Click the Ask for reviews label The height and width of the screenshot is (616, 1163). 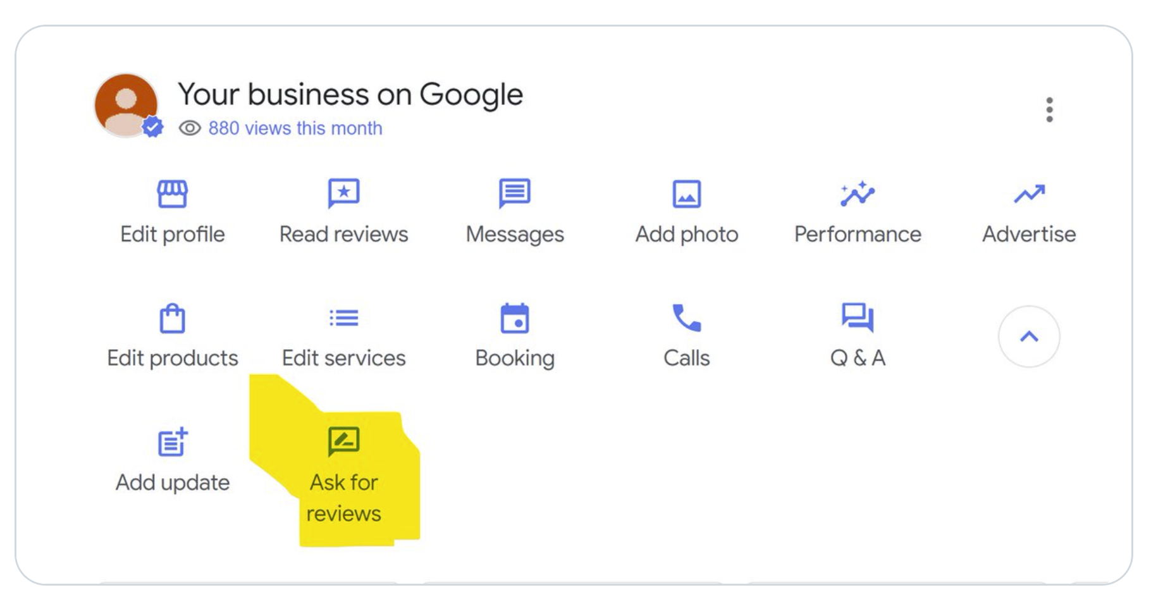click(x=343, y=498)
